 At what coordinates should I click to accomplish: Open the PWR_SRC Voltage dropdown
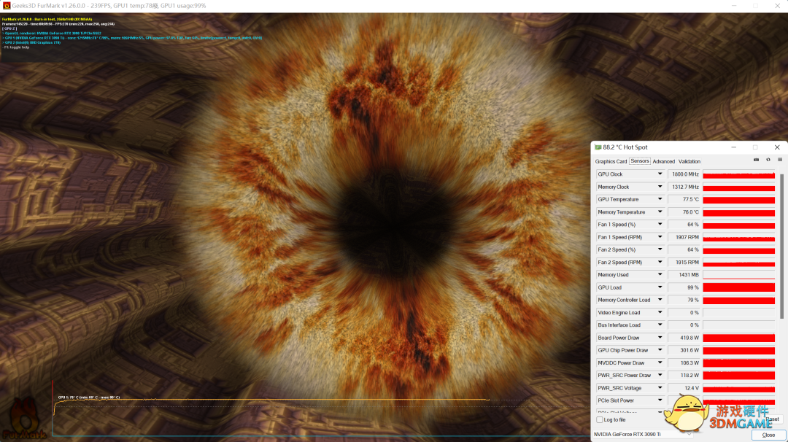(x=660, y=388)
